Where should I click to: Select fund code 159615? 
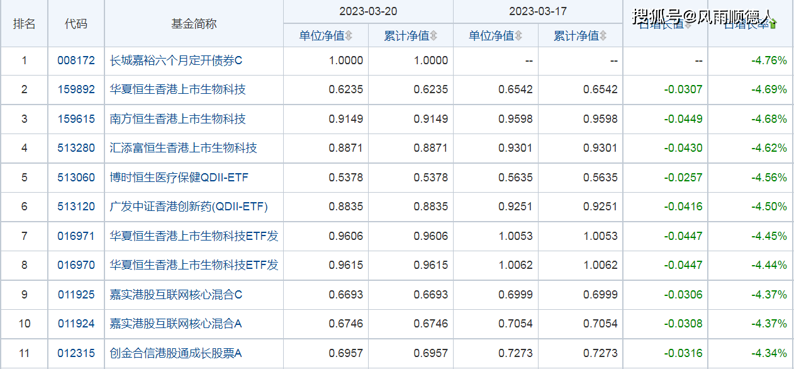[75, 119]
